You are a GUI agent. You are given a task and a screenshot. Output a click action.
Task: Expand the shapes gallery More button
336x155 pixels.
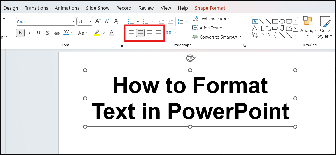[x=295, y=35]
